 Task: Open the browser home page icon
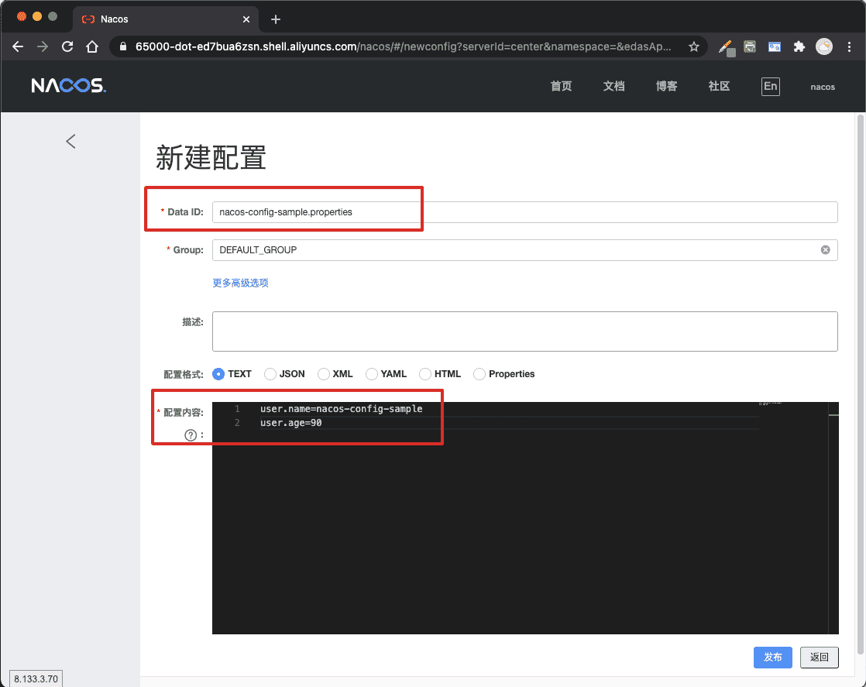click(x=92, y=47)
